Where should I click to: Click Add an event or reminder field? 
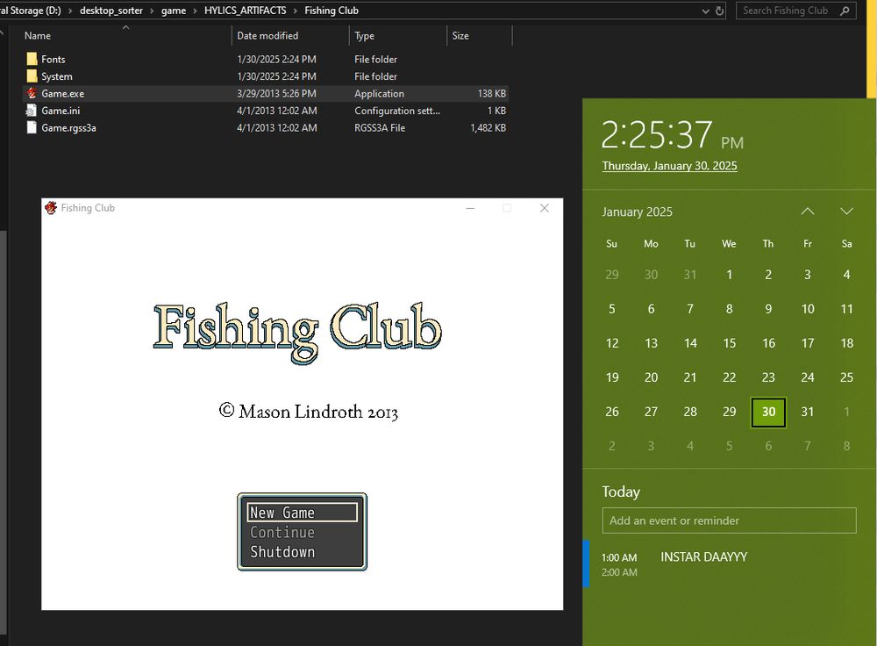point(729,520)
